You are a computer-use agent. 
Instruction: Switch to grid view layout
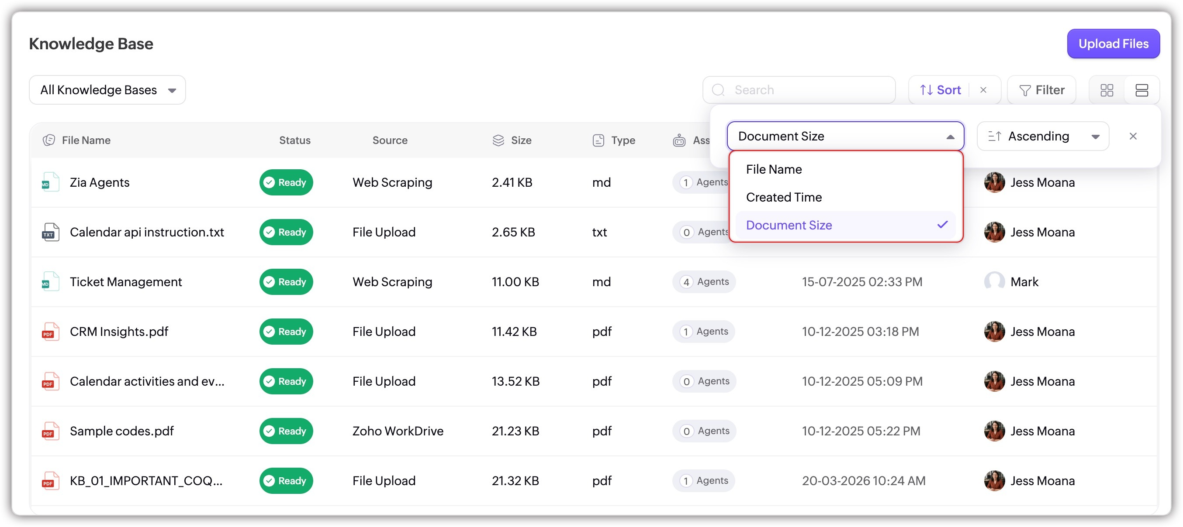[1106, 90]
